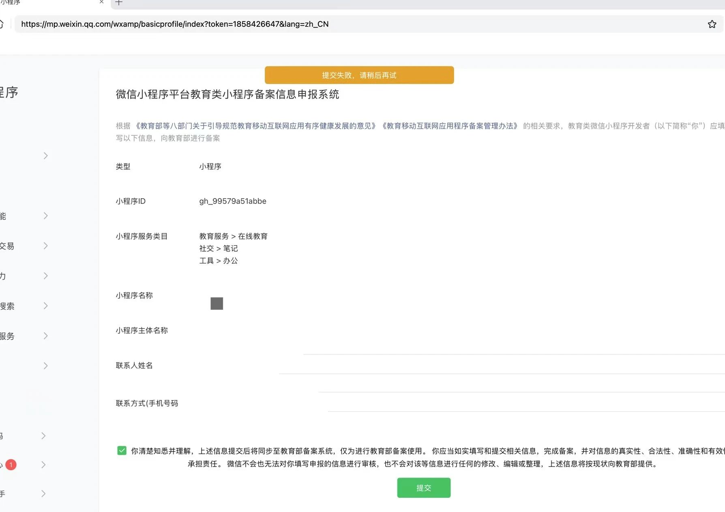Submit the form with the green 提交 button
The height and width of the screenshot is (512, 725).
424,488
